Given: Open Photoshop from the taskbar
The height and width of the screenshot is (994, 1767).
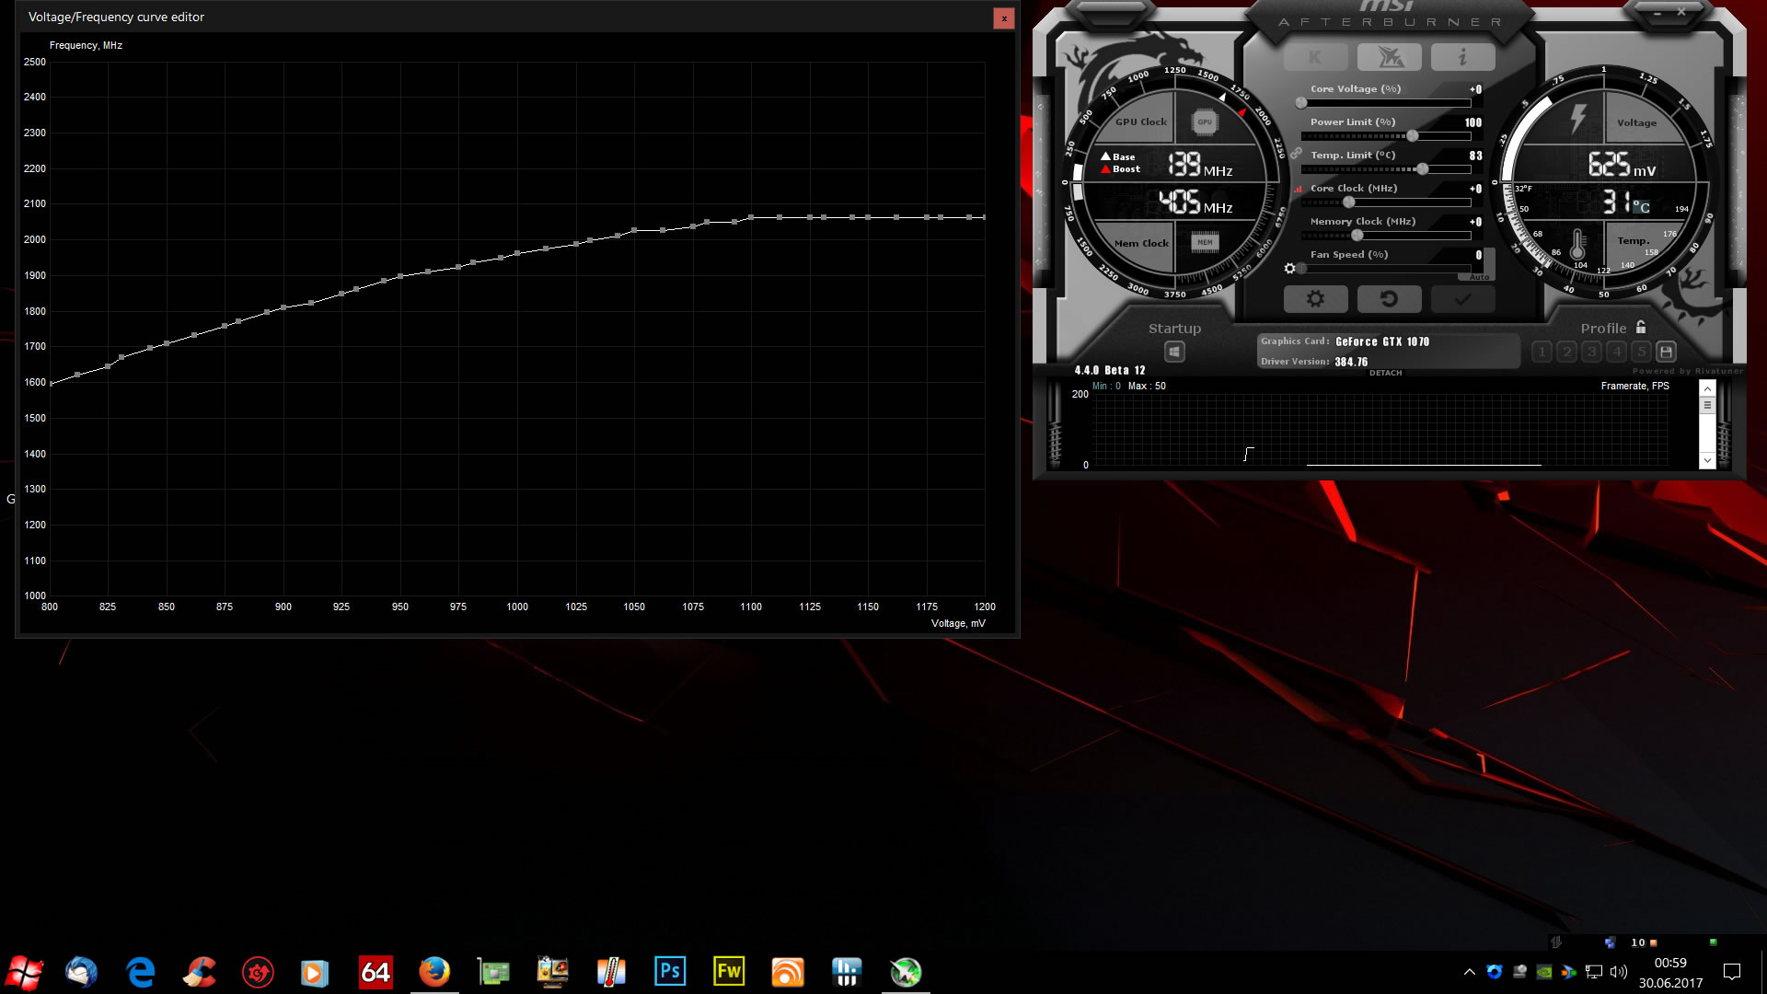Looking at the screenshot, I should (670, 971).
